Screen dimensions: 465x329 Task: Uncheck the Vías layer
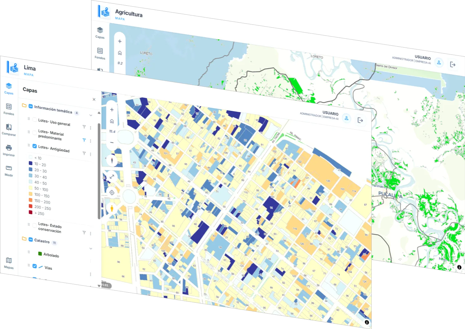coord(34,266)
